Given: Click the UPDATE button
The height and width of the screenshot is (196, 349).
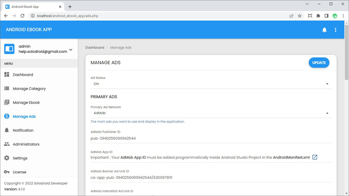Looking at the screenshot, I should 319,63.
